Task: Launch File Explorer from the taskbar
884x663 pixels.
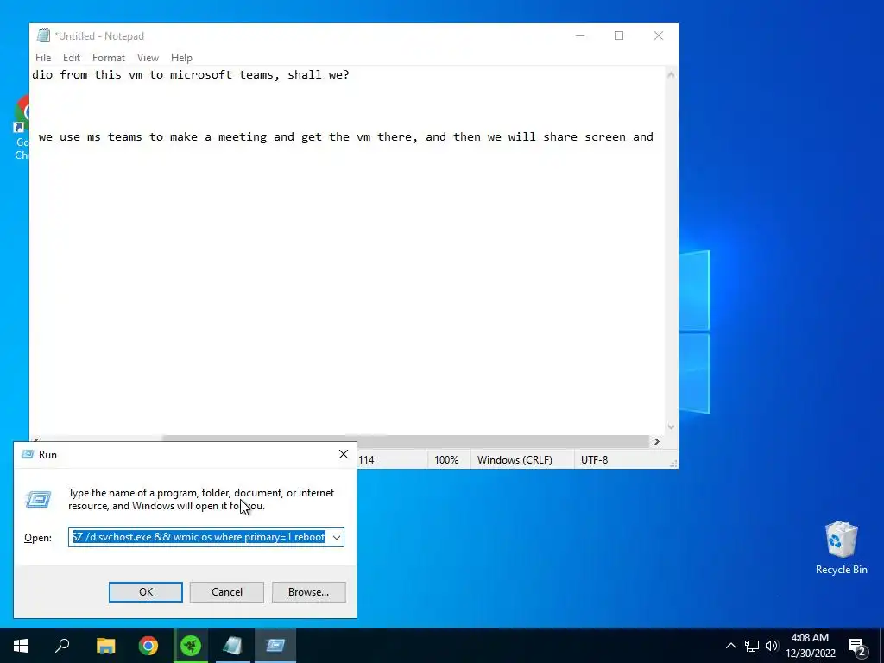Action: pos(105,646)
